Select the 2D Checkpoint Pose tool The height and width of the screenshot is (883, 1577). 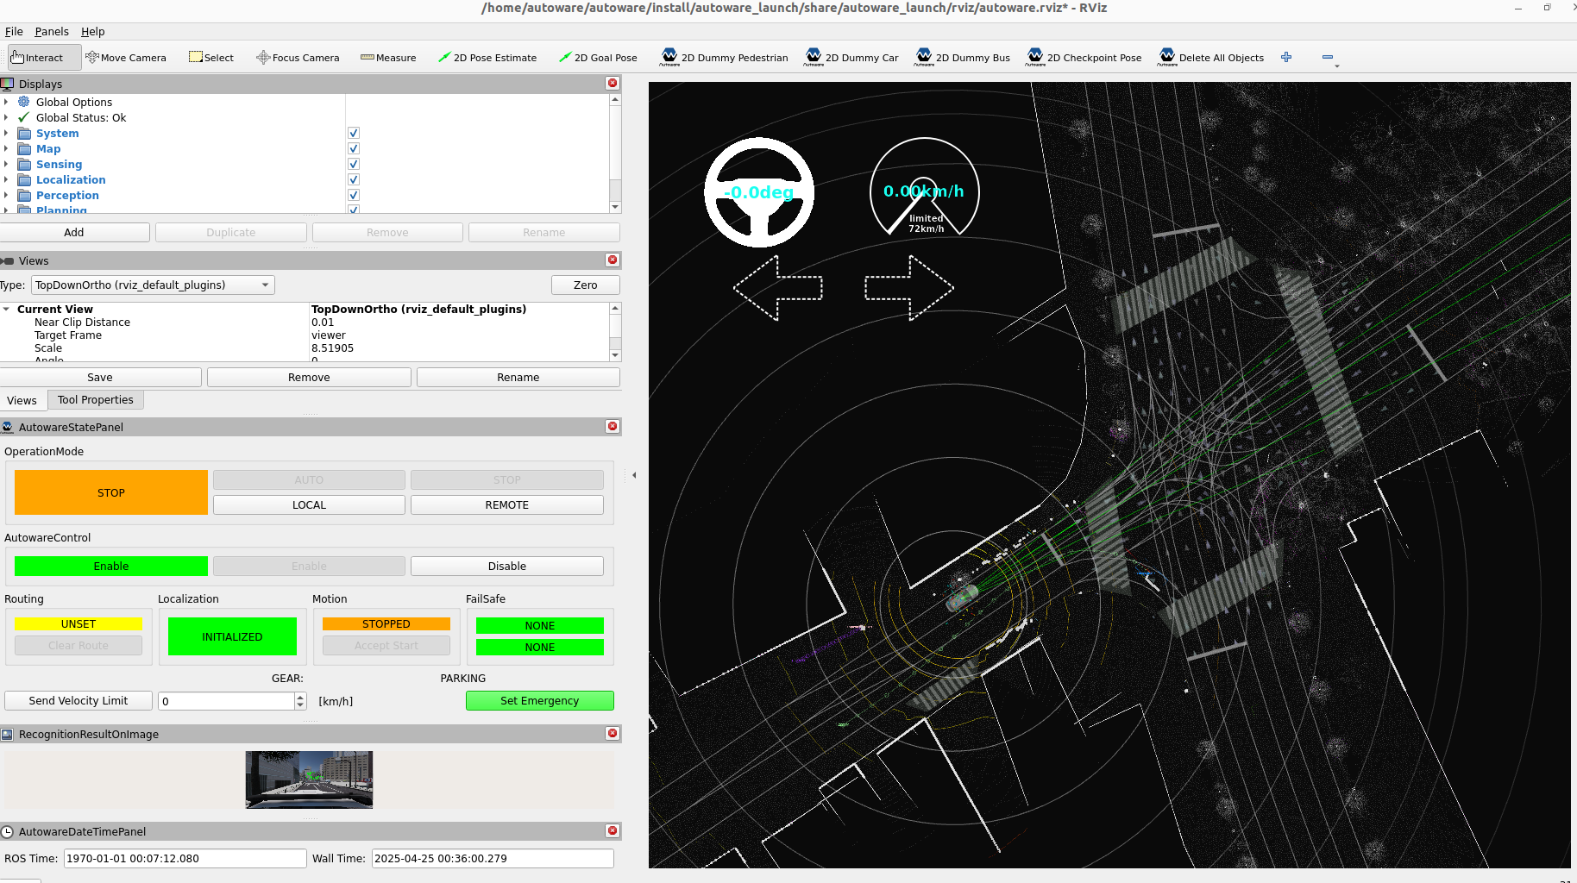coord(1084,58)
